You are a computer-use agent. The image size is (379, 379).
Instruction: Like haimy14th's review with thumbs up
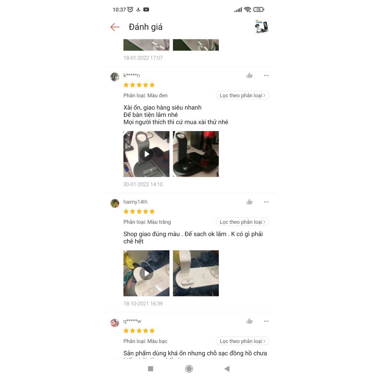point(249,202)
